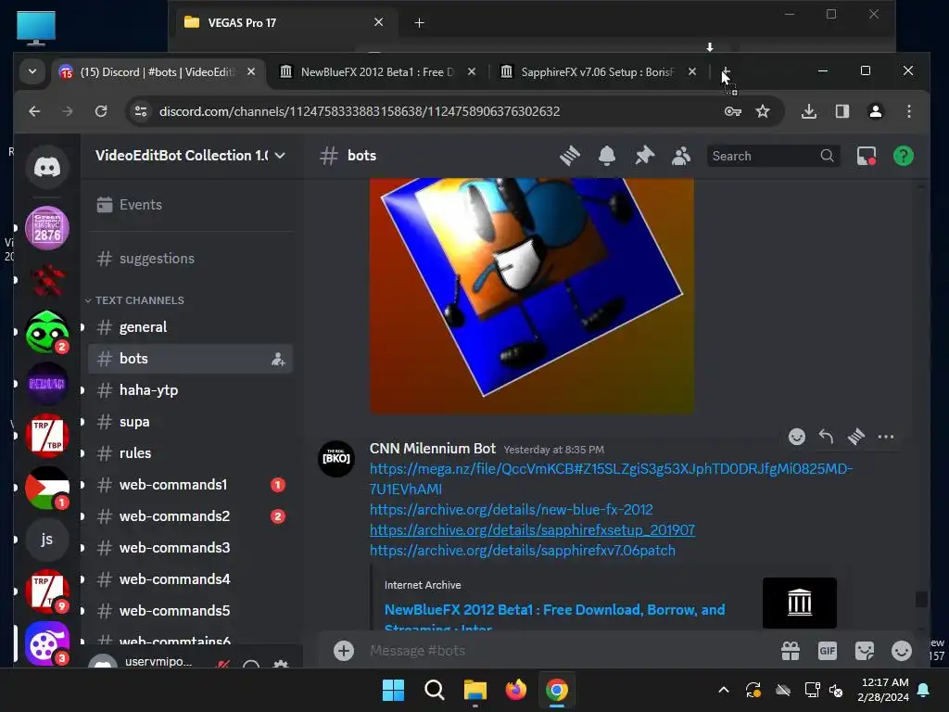
Task: Open more options for the message
Action: [885, 437]
